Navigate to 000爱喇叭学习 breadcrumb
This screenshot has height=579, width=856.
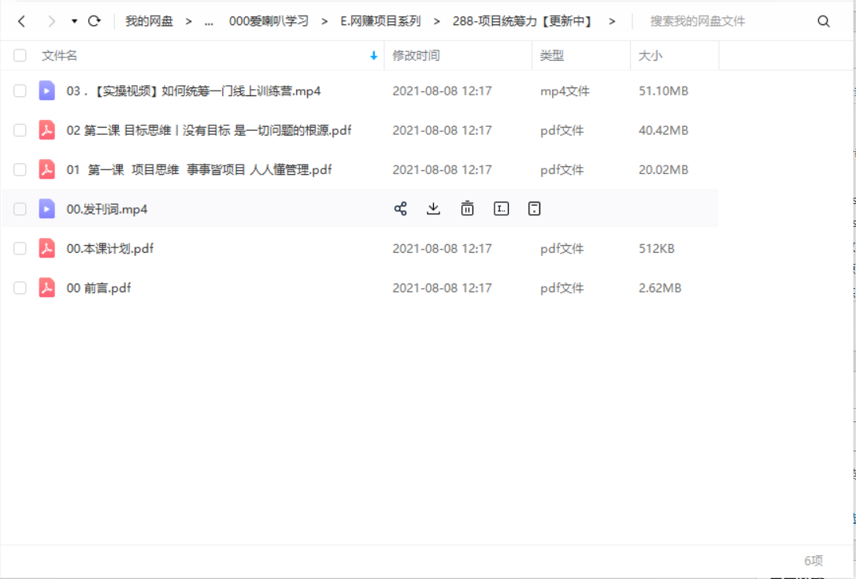point(269,21)
